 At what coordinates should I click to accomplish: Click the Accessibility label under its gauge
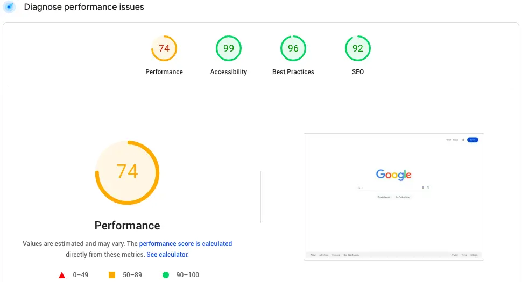point(229,72)
